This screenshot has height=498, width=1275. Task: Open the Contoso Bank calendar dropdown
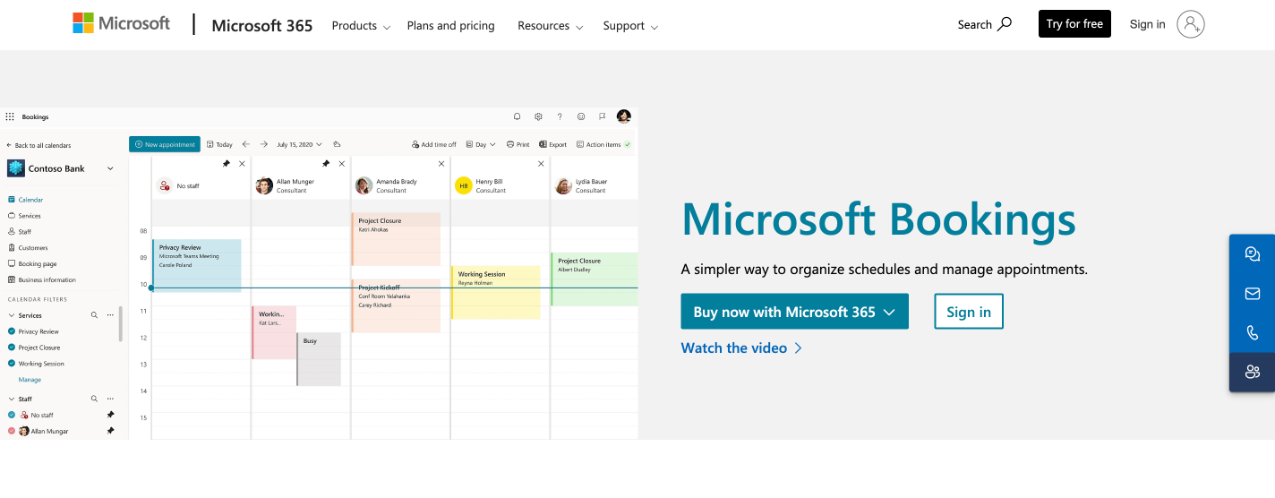110,168
